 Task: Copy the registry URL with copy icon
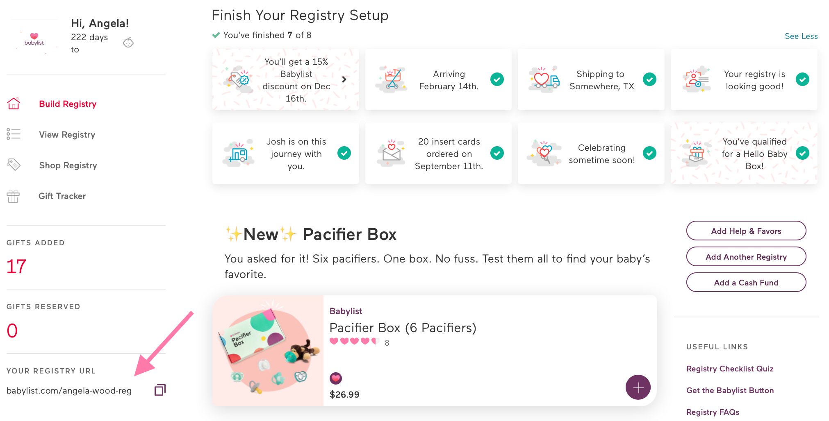(160, 390)
